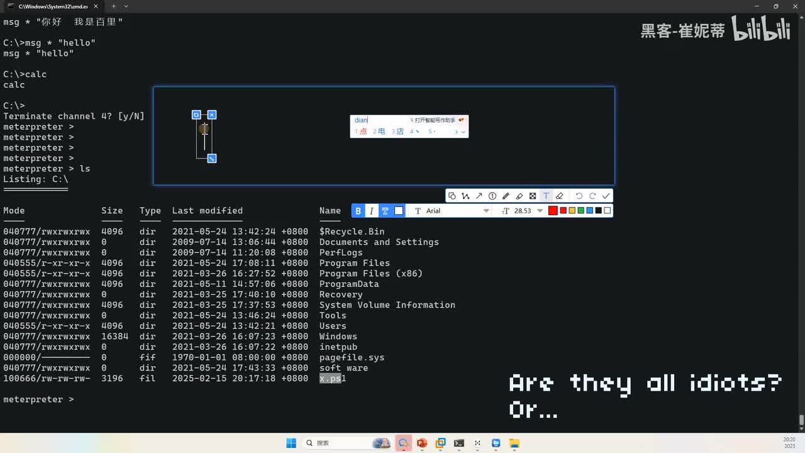Click the System Volume Information entry

[x=387, y=305]
